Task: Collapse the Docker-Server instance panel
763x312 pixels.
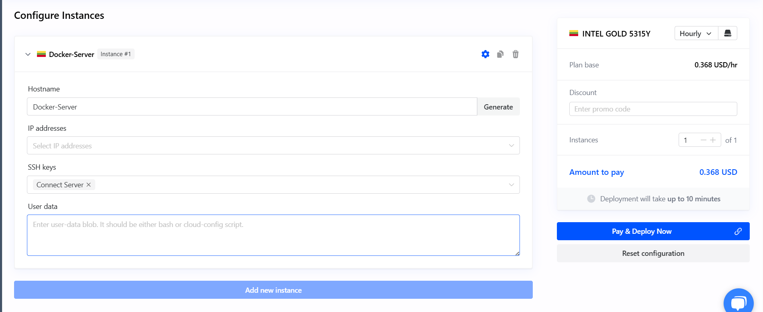Action: pyautogui.click(x=28, y=54)
